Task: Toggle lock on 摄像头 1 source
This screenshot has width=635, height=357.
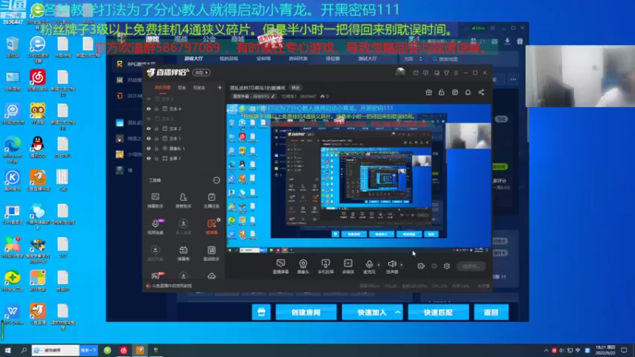Action: pos(156,148)
